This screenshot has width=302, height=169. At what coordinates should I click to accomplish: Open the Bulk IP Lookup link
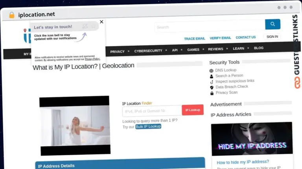click(x=148, y=126)
